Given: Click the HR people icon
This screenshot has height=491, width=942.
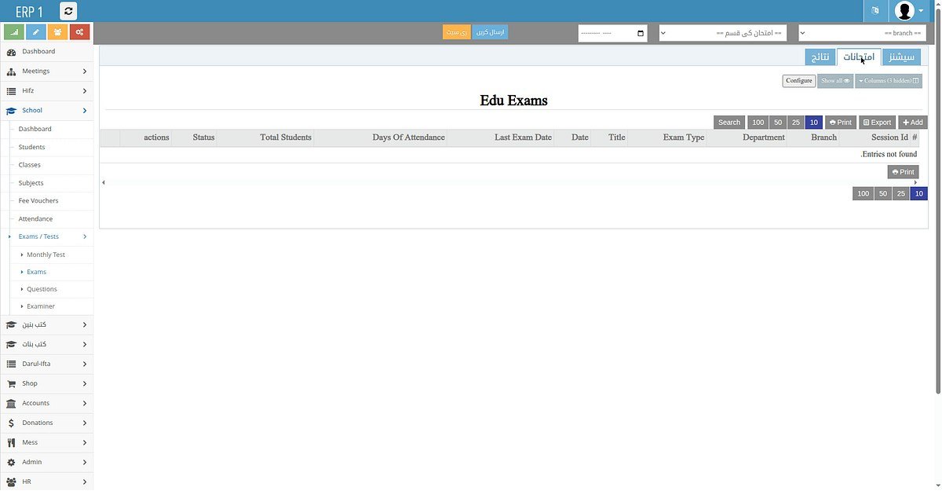Looking at the screenshot, I should click(11, 482).
